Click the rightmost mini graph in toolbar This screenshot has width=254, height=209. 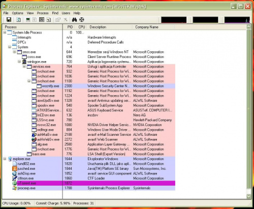tap(237, 20)
